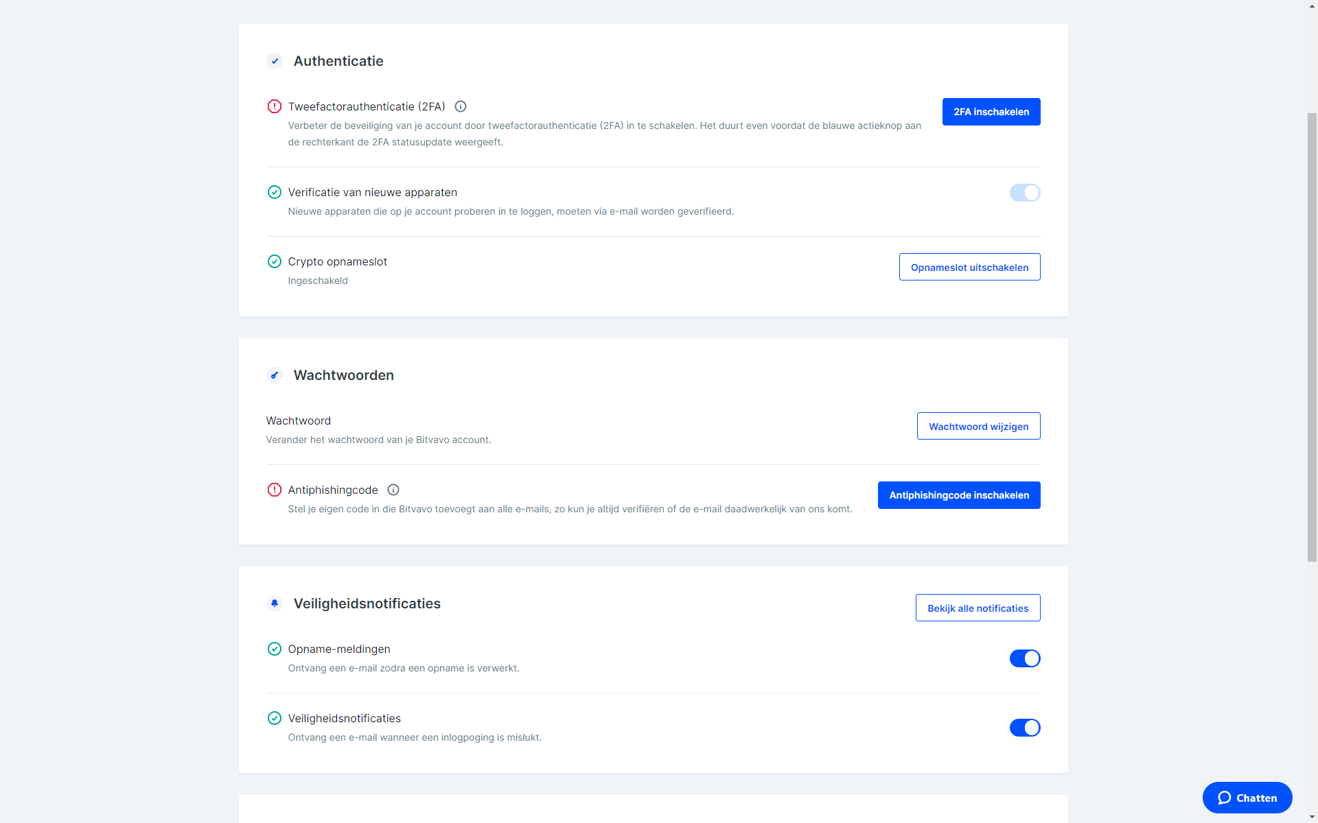This screenshot has width=1318, height=823.
Task: Click the red warning icon for Tweefactorauthenticatie
Action: click(x=274, y=106)
